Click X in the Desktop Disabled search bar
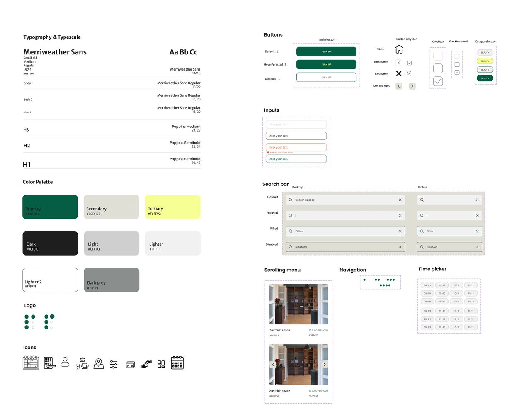The image size is (514, 414). 400,247
